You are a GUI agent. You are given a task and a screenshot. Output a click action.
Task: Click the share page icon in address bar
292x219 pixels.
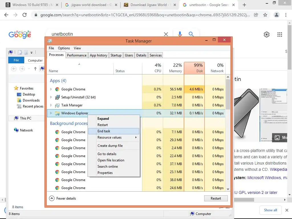[256, 15]
